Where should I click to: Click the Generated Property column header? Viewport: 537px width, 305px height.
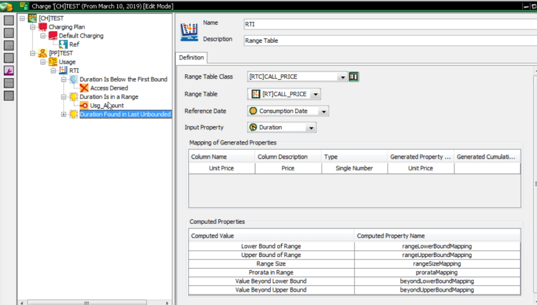421,157
